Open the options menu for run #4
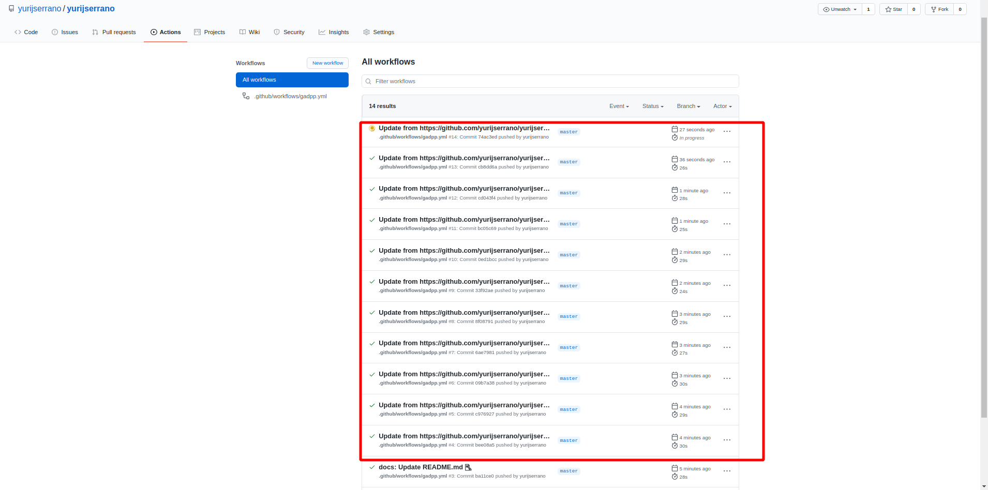This screenshot has height=490, width=988. click(x=727, y=440)
